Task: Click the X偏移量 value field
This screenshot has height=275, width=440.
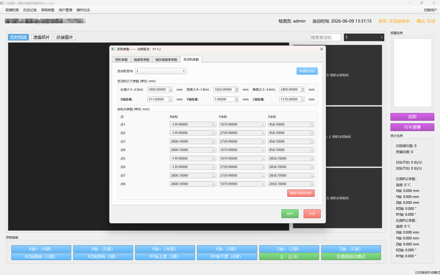Action: point(158,100)
